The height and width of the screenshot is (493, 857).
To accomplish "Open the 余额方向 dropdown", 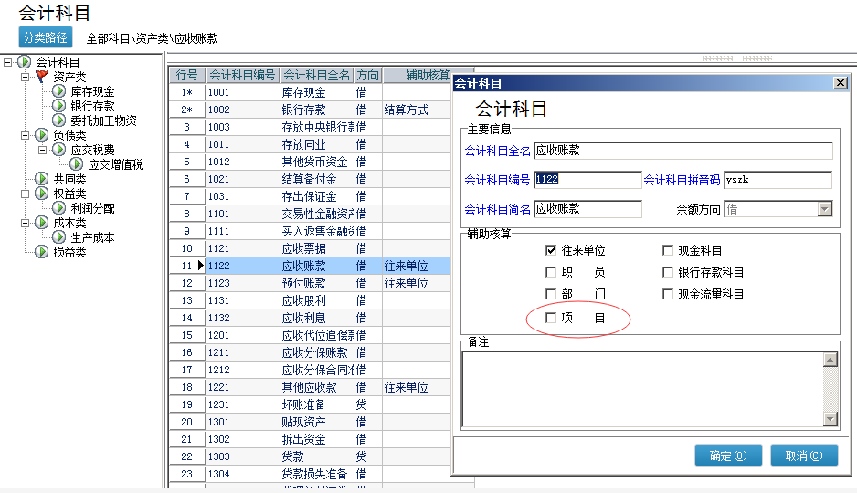I will (x=824, y=208).
